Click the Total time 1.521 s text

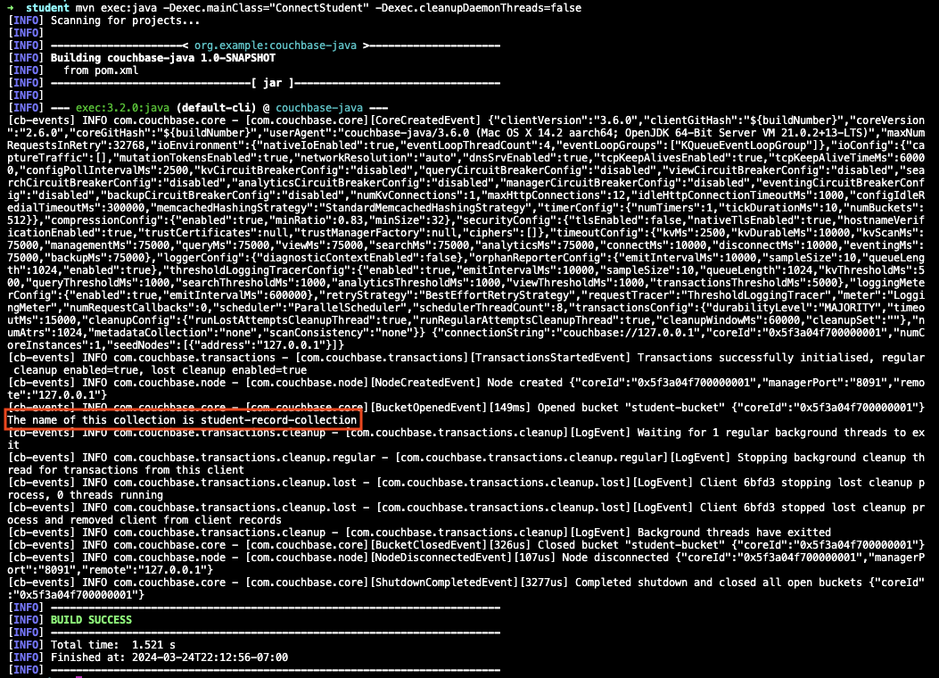(116, 644)
